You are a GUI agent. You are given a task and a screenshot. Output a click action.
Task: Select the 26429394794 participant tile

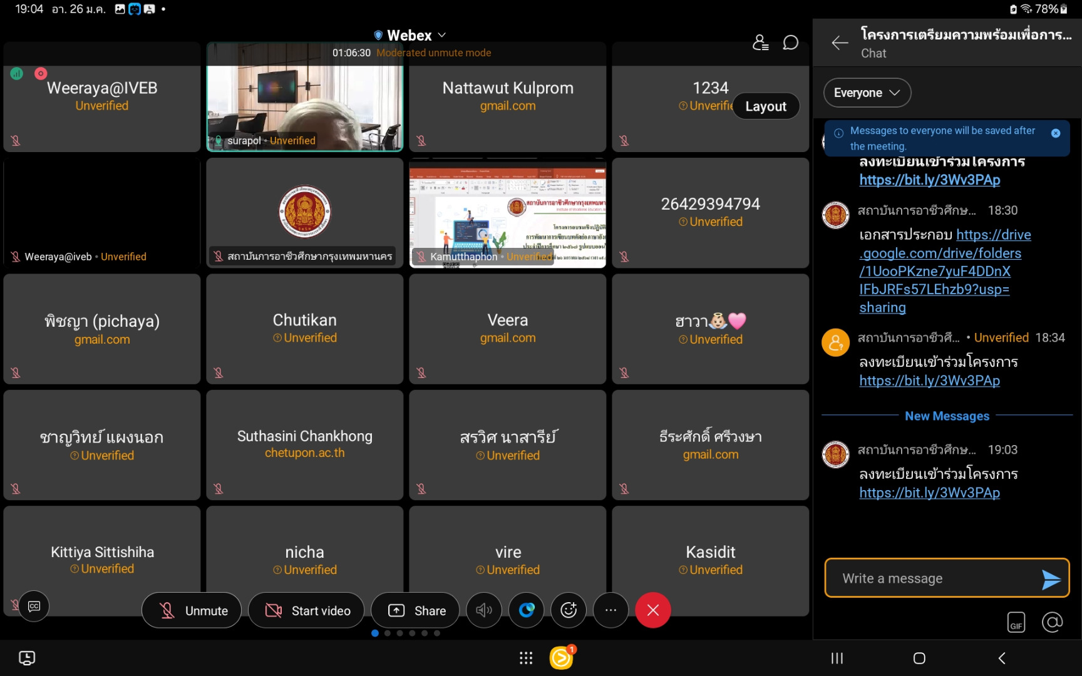(711, 213)
